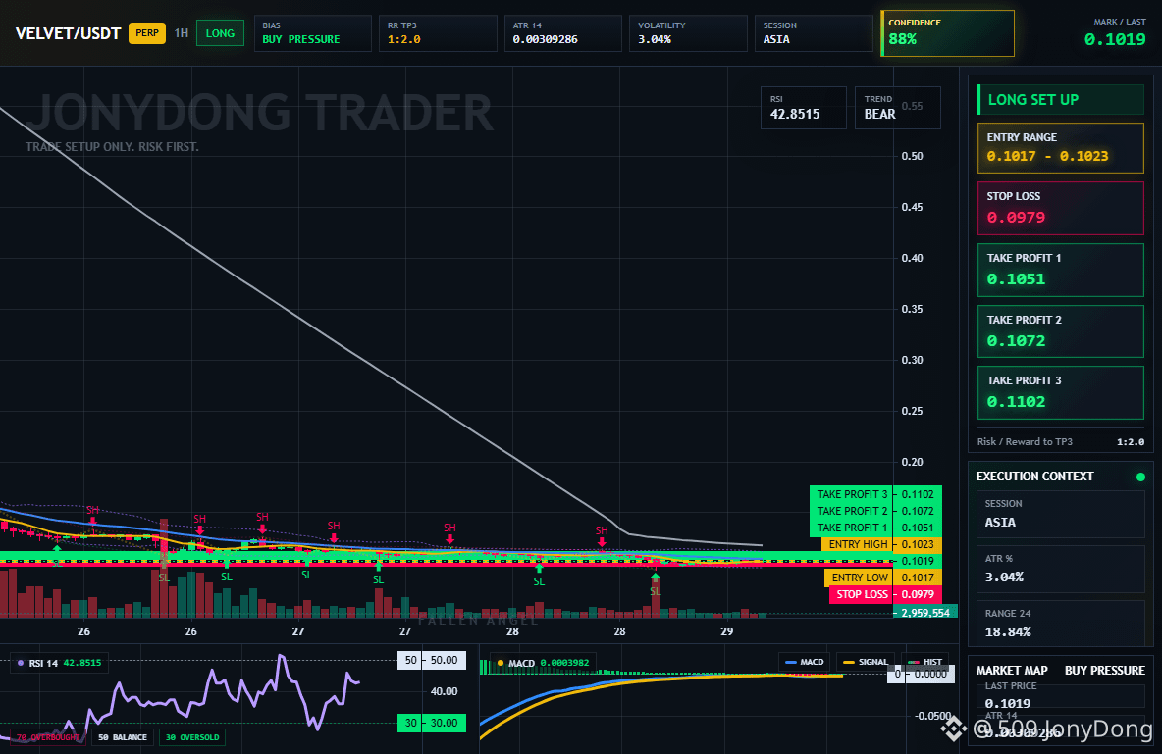Click the Volatility 3.04% header card
Viewport: 1162px width, 754px height.
click(x=688, y=33)
